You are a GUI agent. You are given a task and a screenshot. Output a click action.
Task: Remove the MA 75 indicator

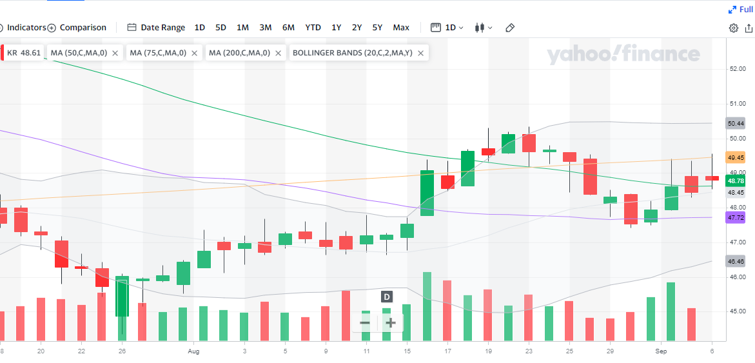coord(195,53)
